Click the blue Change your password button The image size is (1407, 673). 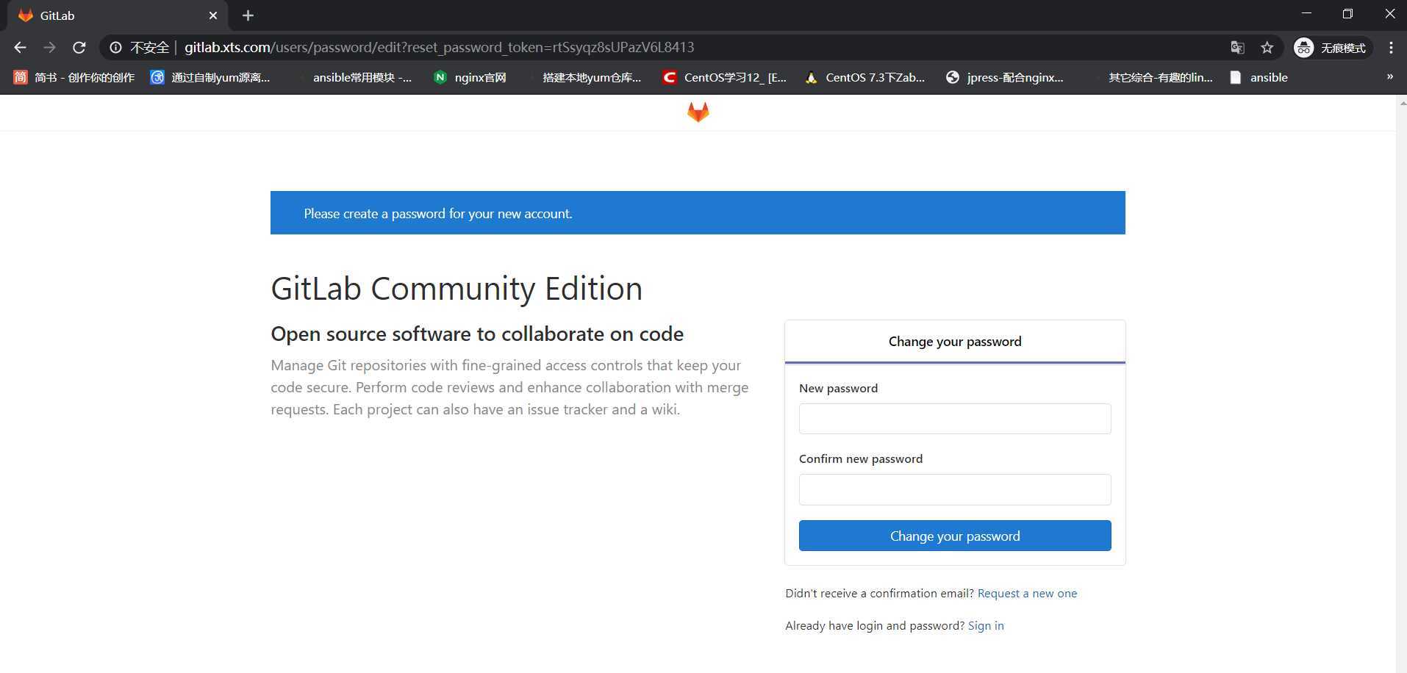click(x=955, y=536)
